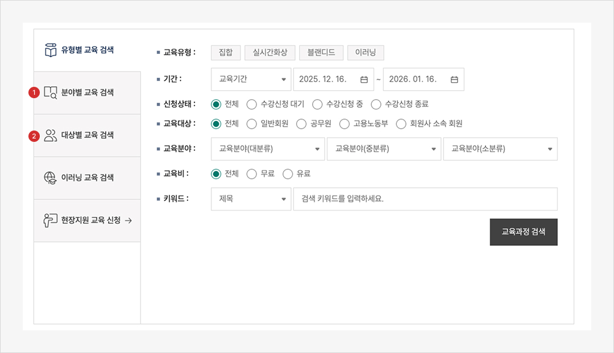Screen dimensions: 614x353
Task: Click the globe icon for 이러닝 교육 검색
Action: 51,178
